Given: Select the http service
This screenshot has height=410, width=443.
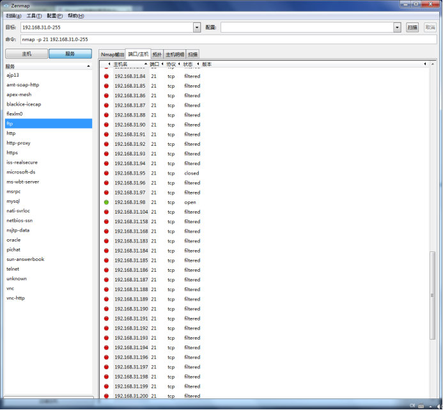Looking at the screenshot, I should [x=49, y=133].
